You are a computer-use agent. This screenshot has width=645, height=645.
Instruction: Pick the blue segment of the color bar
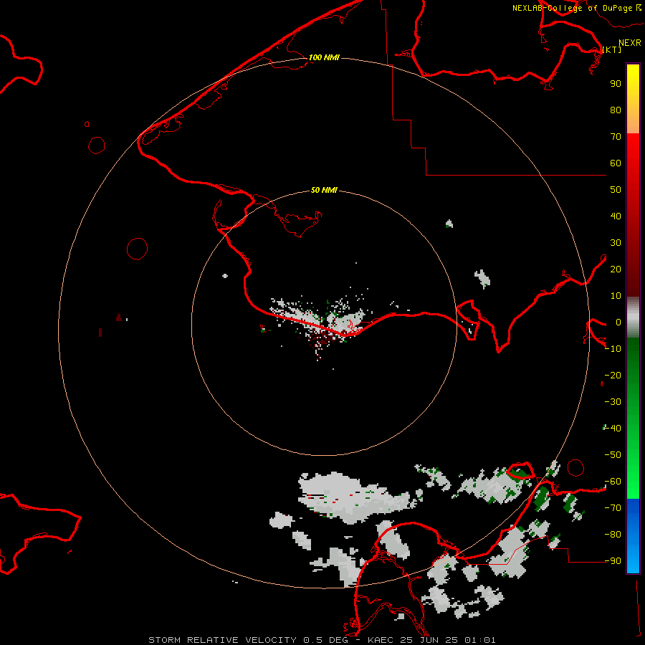(x=633, y=536)
